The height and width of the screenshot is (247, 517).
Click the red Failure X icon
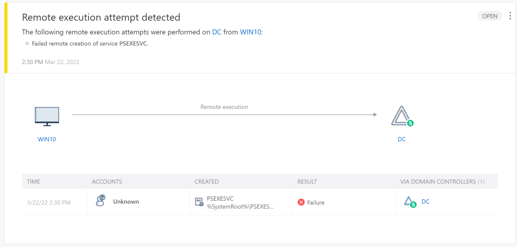(301, 202)
